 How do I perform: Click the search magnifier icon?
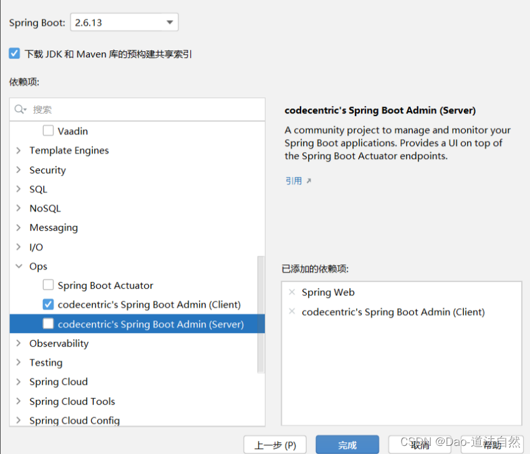(x=20, y=109)
